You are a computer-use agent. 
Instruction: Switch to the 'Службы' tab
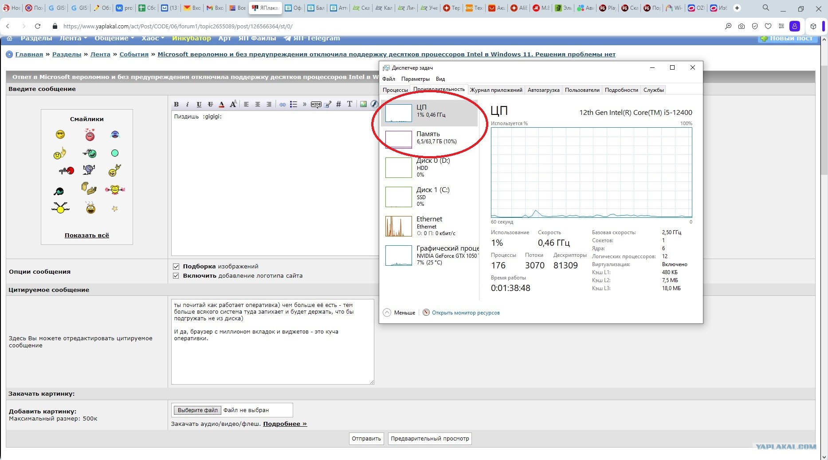click(654, 90)
